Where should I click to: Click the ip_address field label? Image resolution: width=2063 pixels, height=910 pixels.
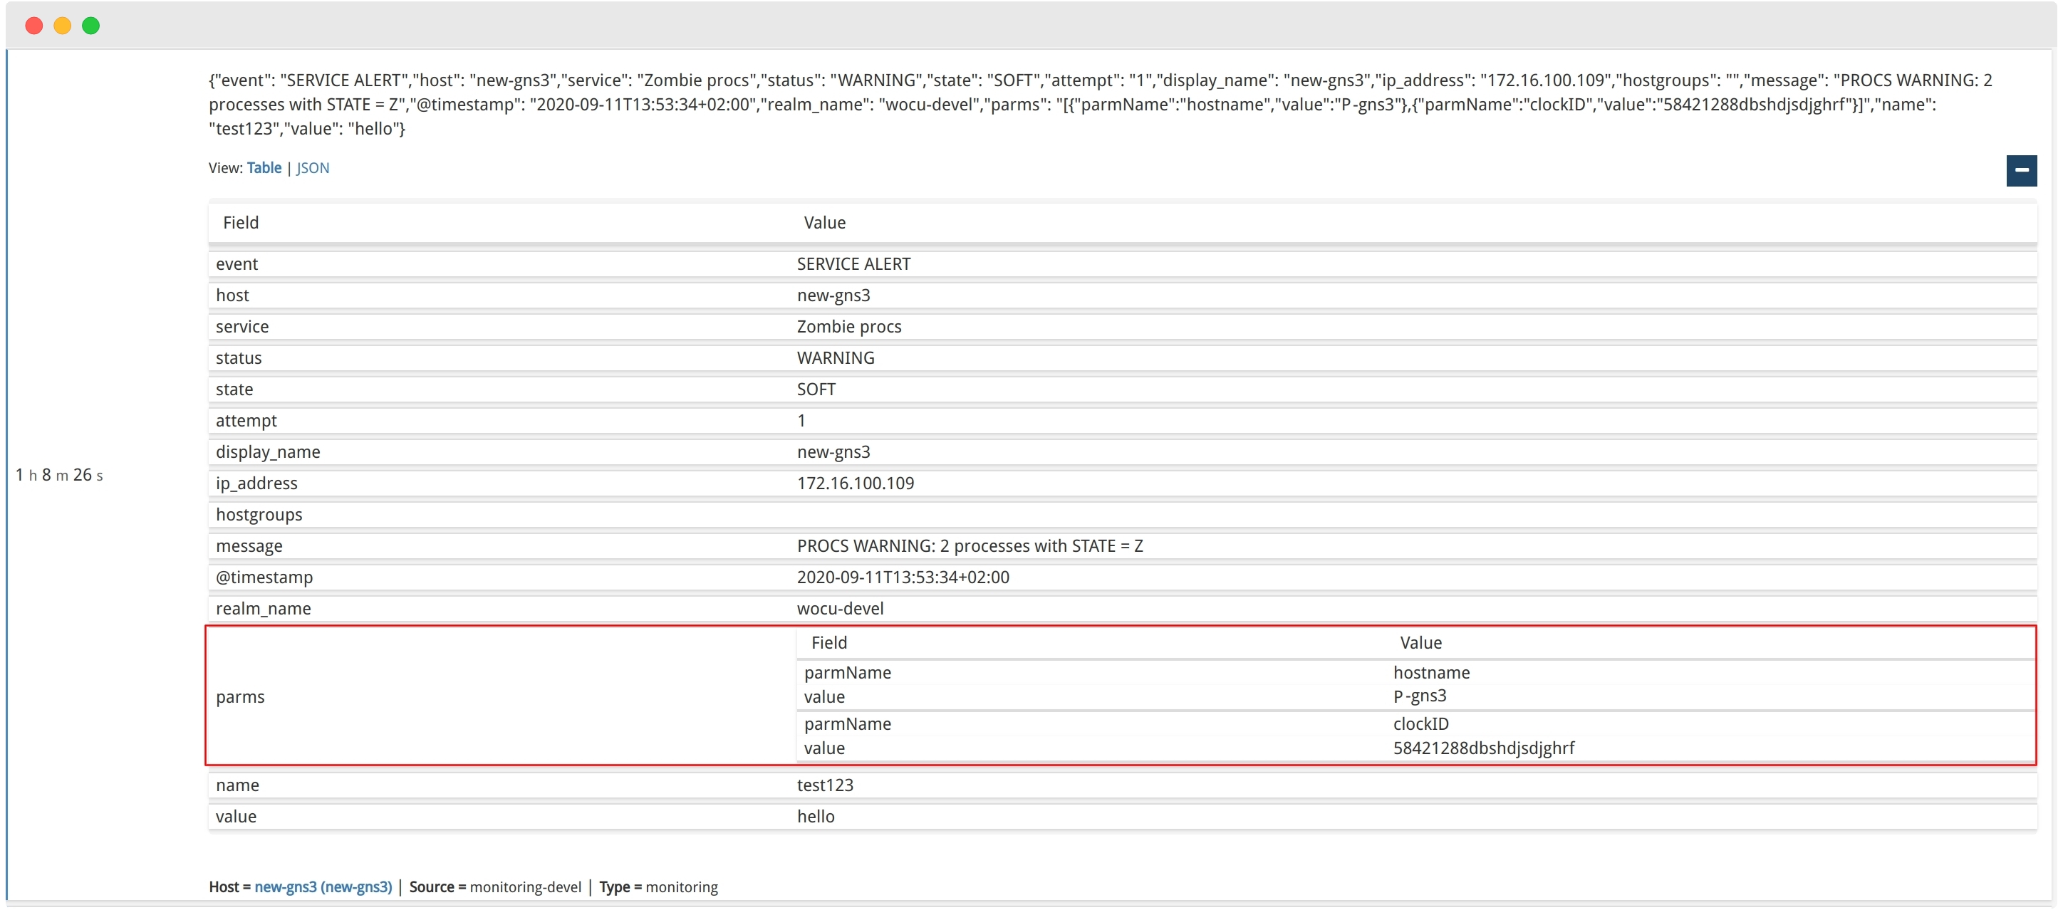(x=256, y=483)
